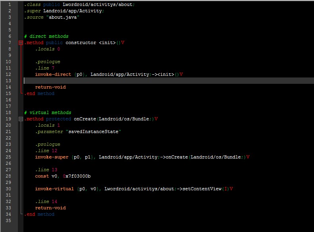This screenshot has height=232, width=314.
Task: Click '.line 13' directive
Action: click(x=46, y=170)
